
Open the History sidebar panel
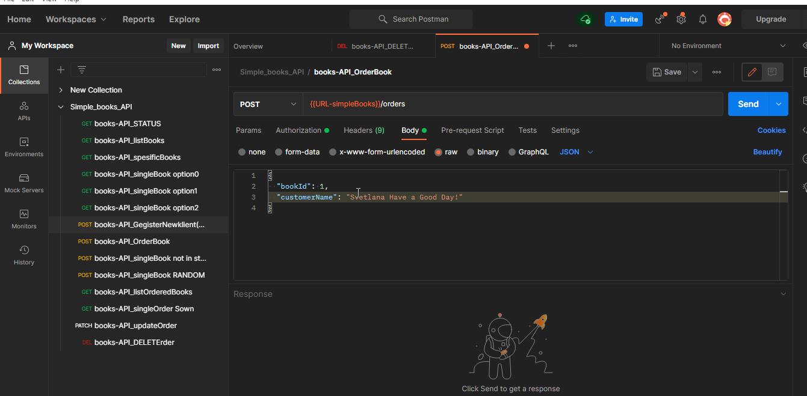tap(24, 255)
